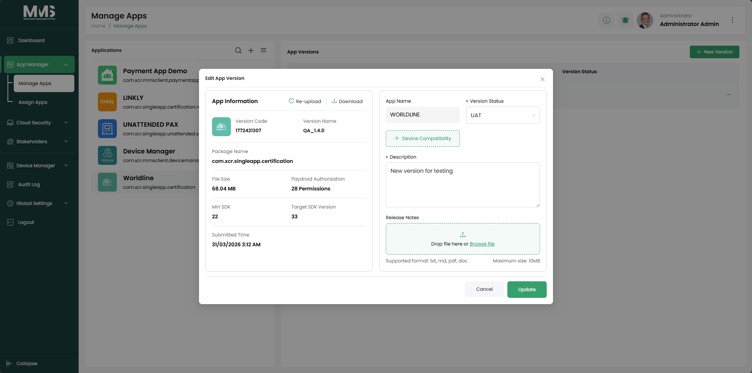Open version row ellipsis actions
Screen dimensions: 752x373
point(728,94)
